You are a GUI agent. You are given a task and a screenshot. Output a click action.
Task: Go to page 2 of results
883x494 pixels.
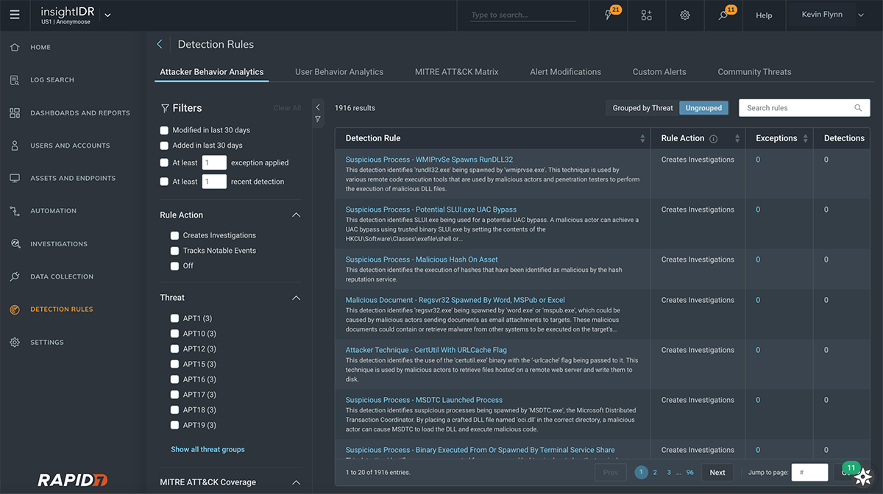[x=655, y=473]
